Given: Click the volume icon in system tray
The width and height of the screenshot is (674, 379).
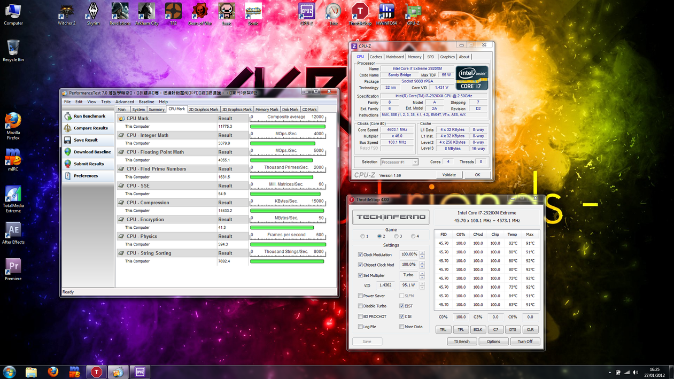Looking at the screenshot, I should tap(635, 372).
